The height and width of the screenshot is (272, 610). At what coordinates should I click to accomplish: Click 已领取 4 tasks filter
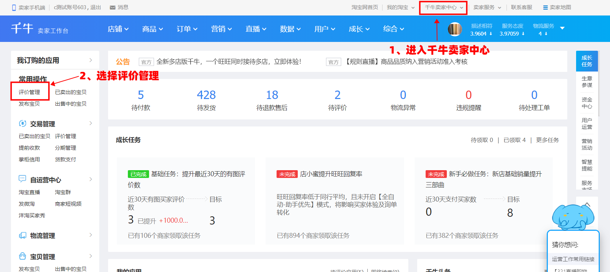pos(515,140)
